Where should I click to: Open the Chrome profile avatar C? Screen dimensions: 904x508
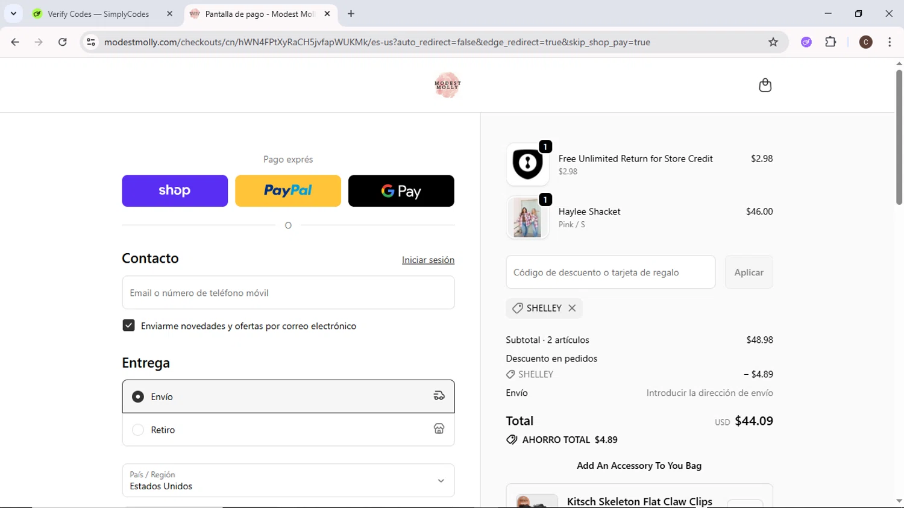pyautogui.click(x=865, y=42)
